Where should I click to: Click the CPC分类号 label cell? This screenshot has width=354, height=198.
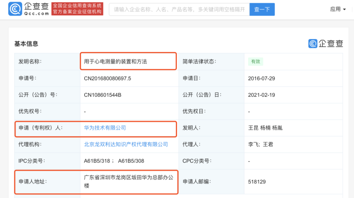pyautogui.click(x=212, y=161)
